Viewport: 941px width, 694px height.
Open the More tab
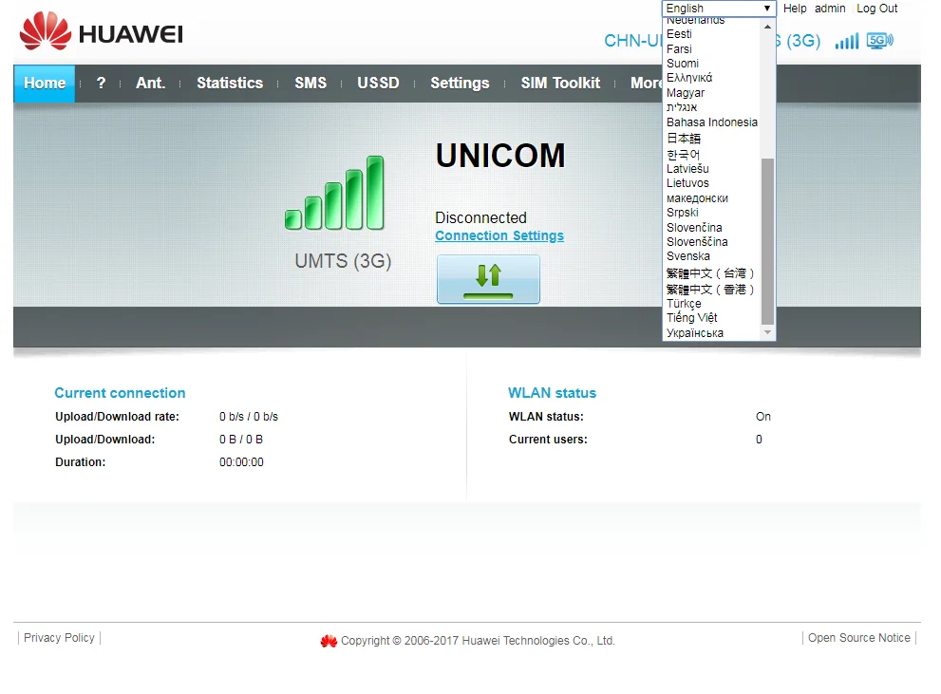pyautogui.click(x=646, y=83)
